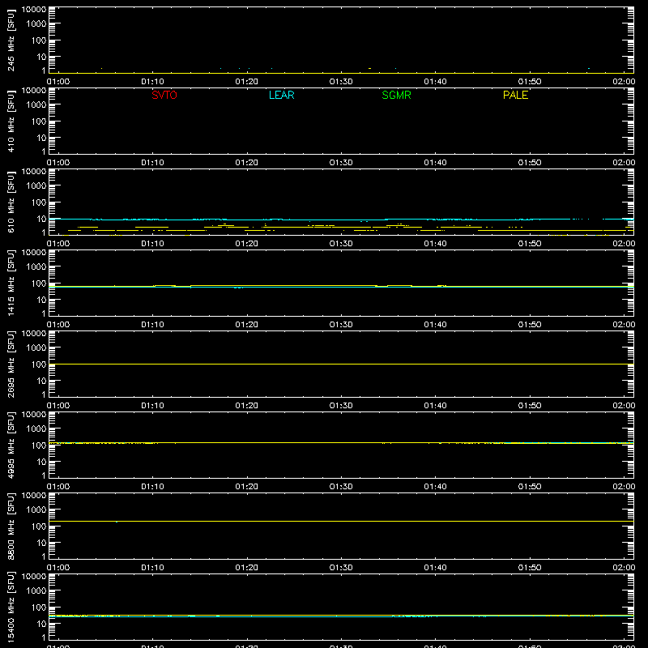Click the red SVTO legend label
This screenshot has height=648, width=648.
[164, 95]
